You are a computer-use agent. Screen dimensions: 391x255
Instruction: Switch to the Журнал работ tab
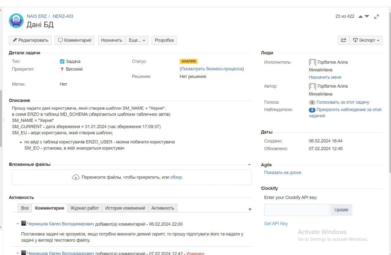[85, 208]
